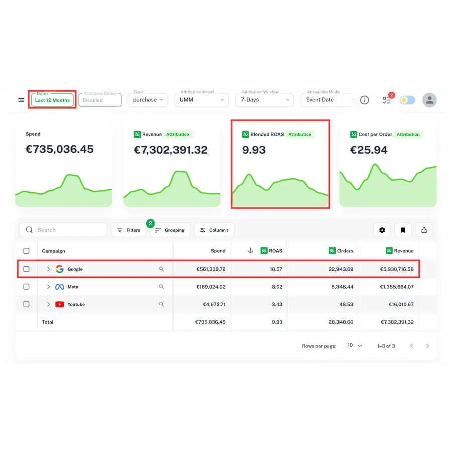Image resolution: width=452 pixels, height=452 pixels.
Task: Open the Attribution Window 7-Days dropdown
Action: [265, 100]
